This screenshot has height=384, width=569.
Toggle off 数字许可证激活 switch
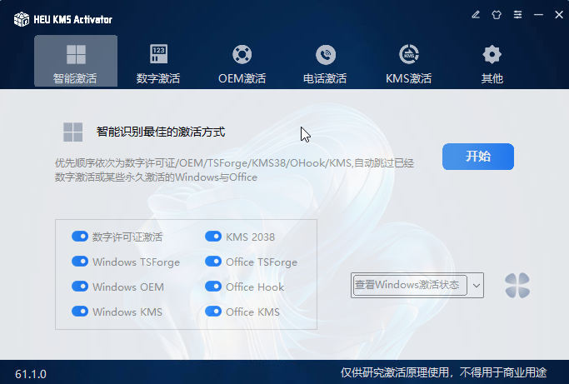[80, 237]
